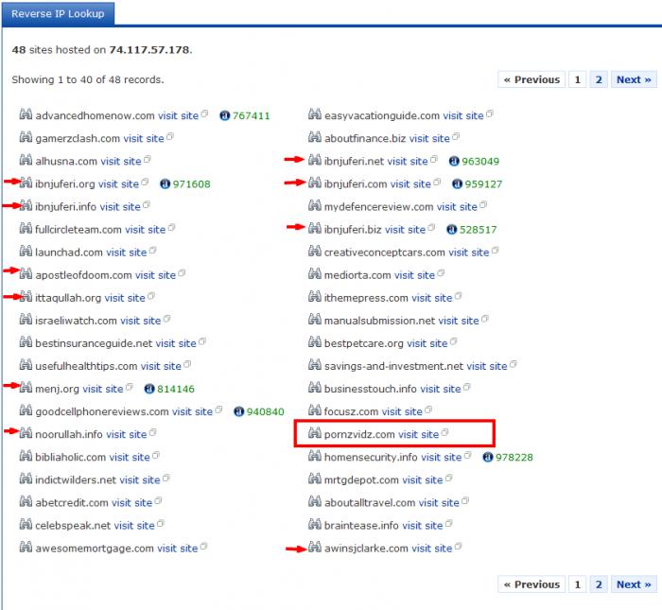Click binoculars icon beside mrtgdepot.com

click(315, 478)
